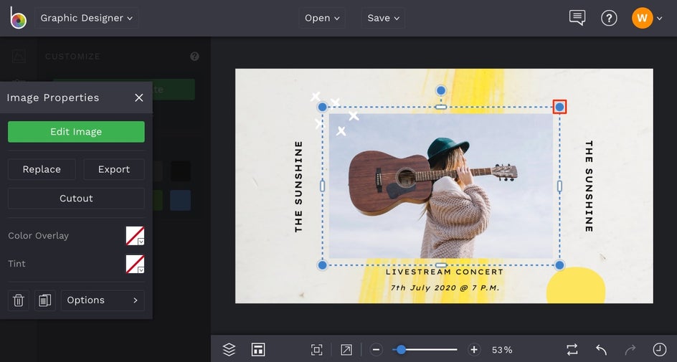Screen dimensions: 677x362
Task: Open the history clock icon
Action: tap(659, 350)
